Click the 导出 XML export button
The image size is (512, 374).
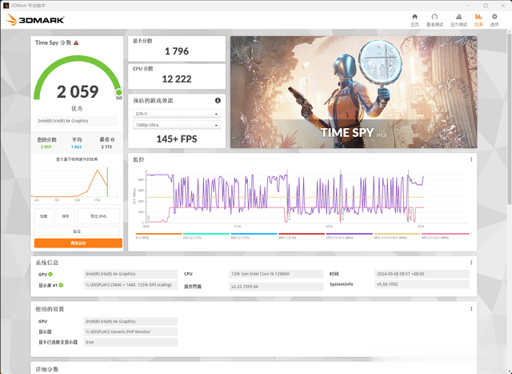pyautogui.click(x=98, y=216)
